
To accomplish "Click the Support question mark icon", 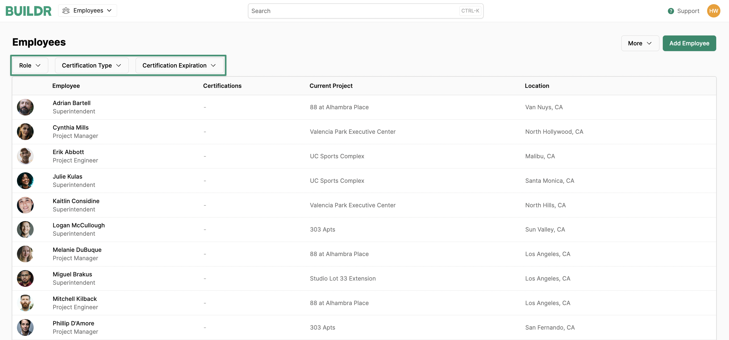I will [670, 11].
